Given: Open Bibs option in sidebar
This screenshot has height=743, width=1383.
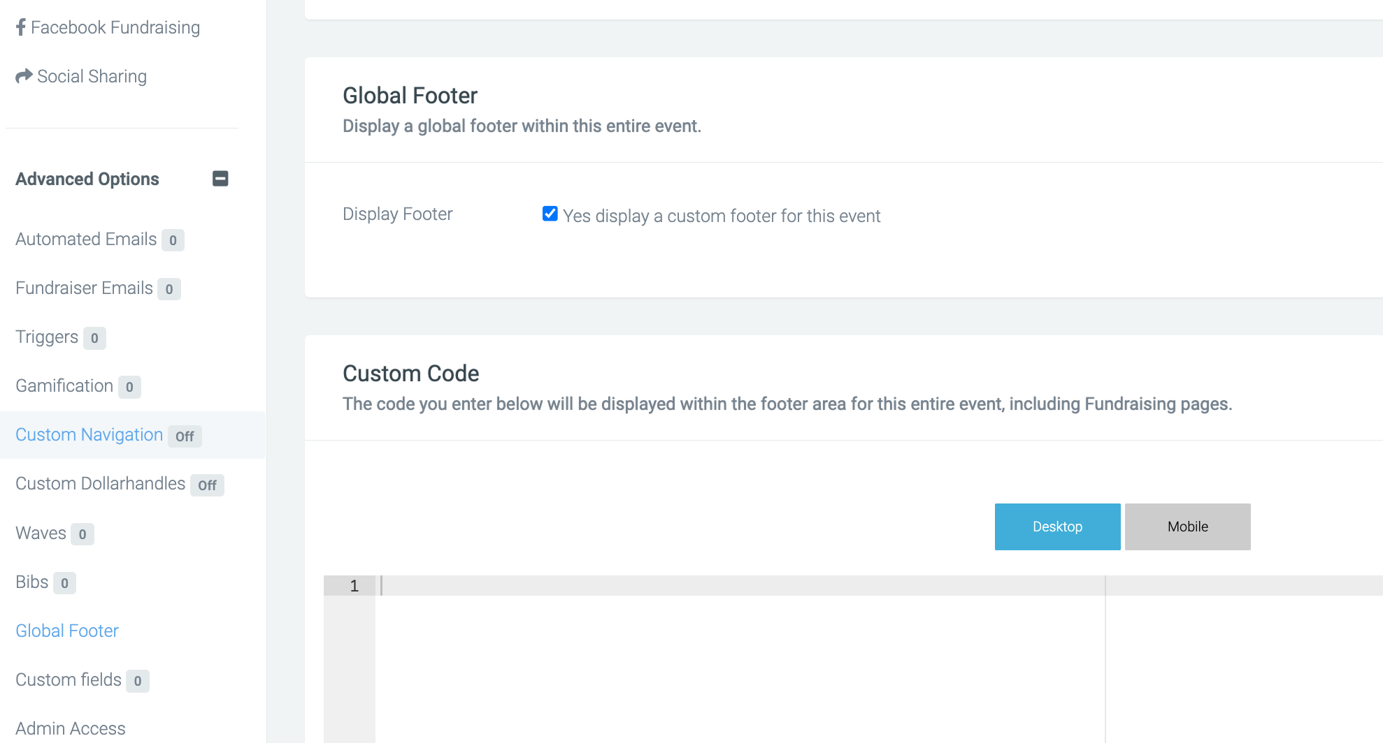Looking at the screenshot, I should [x=32, y=582].
